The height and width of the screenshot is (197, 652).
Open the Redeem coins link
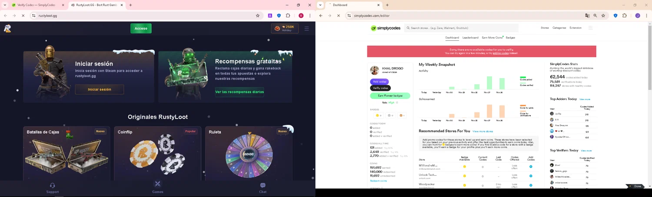click(x=378, y=181)
